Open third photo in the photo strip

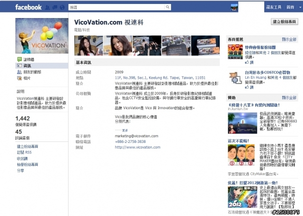point(147,46)
